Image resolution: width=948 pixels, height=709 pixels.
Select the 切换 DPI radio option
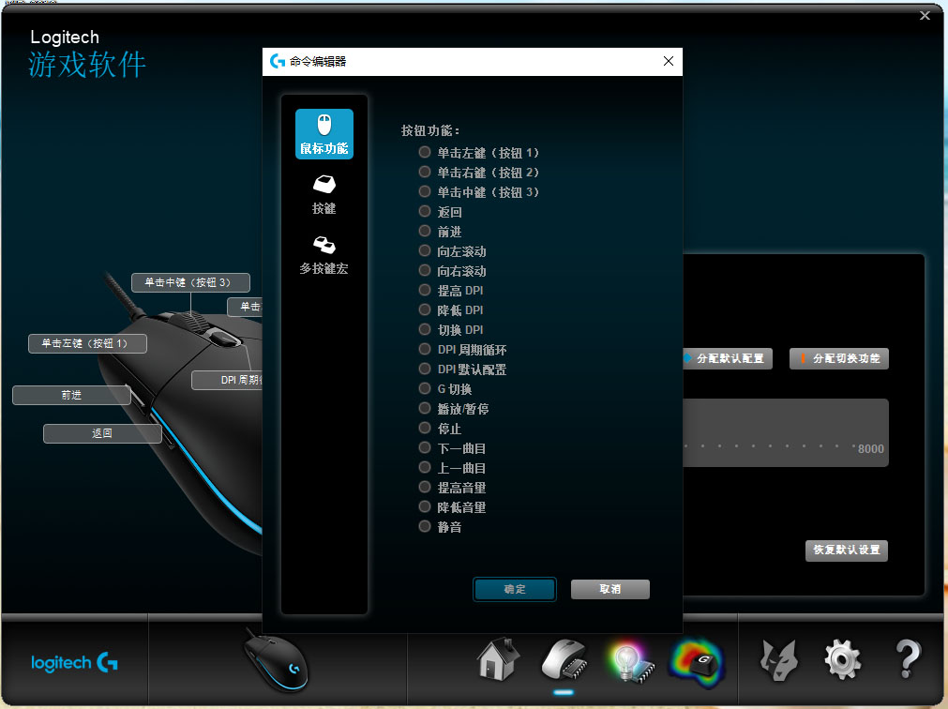click(425, 329)
